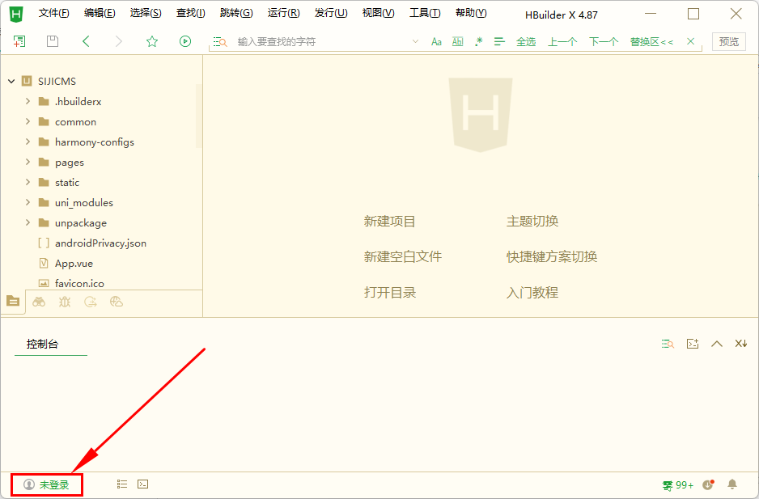Collapse the SIJICMS project root
Viewport: 759px width, 499px height.
(x=11, y=82)
